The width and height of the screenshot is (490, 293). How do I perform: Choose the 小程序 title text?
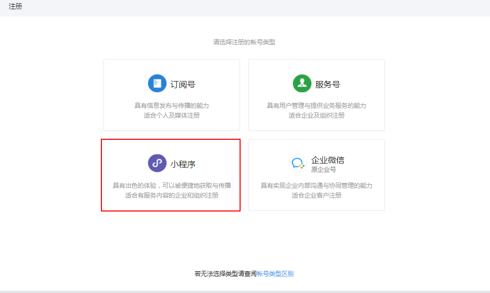point(183,165)
